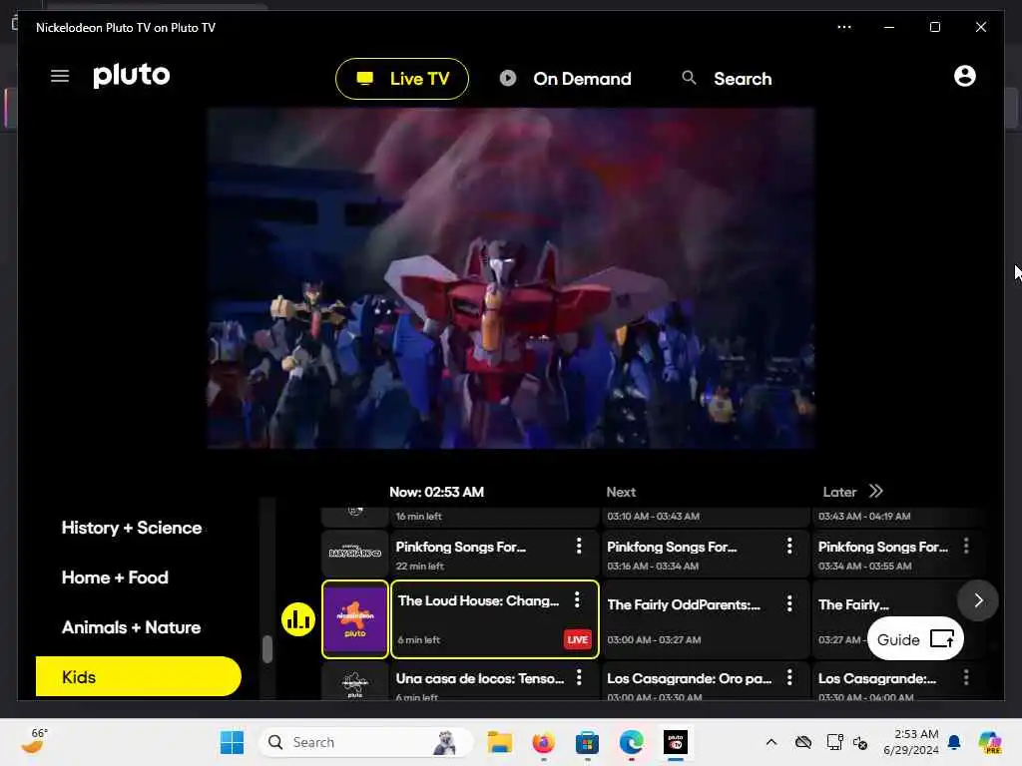
Task: Select The Loud House live program card
Action: [x=495, y=619]
